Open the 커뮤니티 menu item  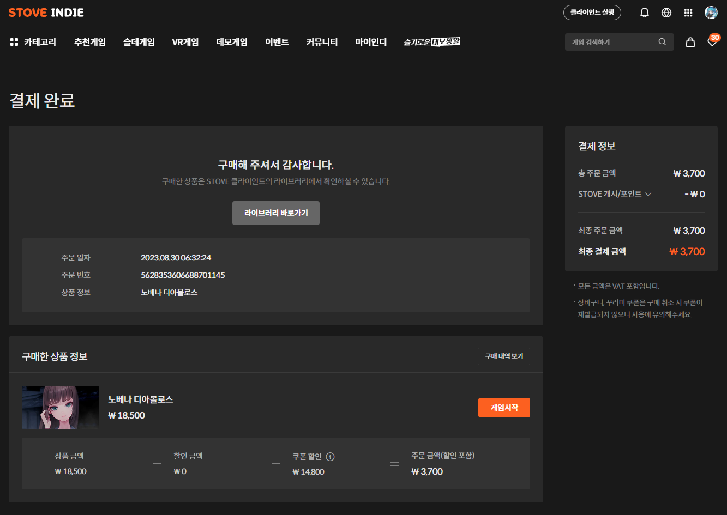point(322,42)
